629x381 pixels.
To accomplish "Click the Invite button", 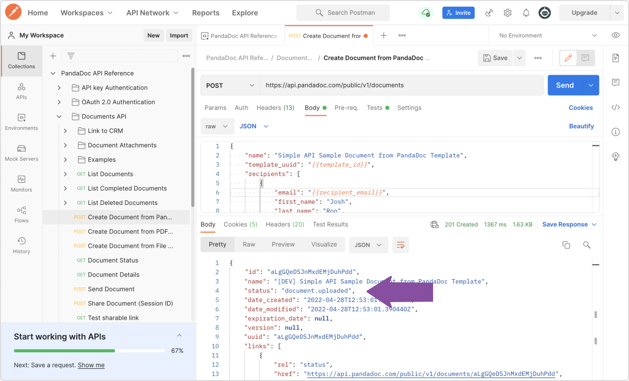I will (458, 13).
